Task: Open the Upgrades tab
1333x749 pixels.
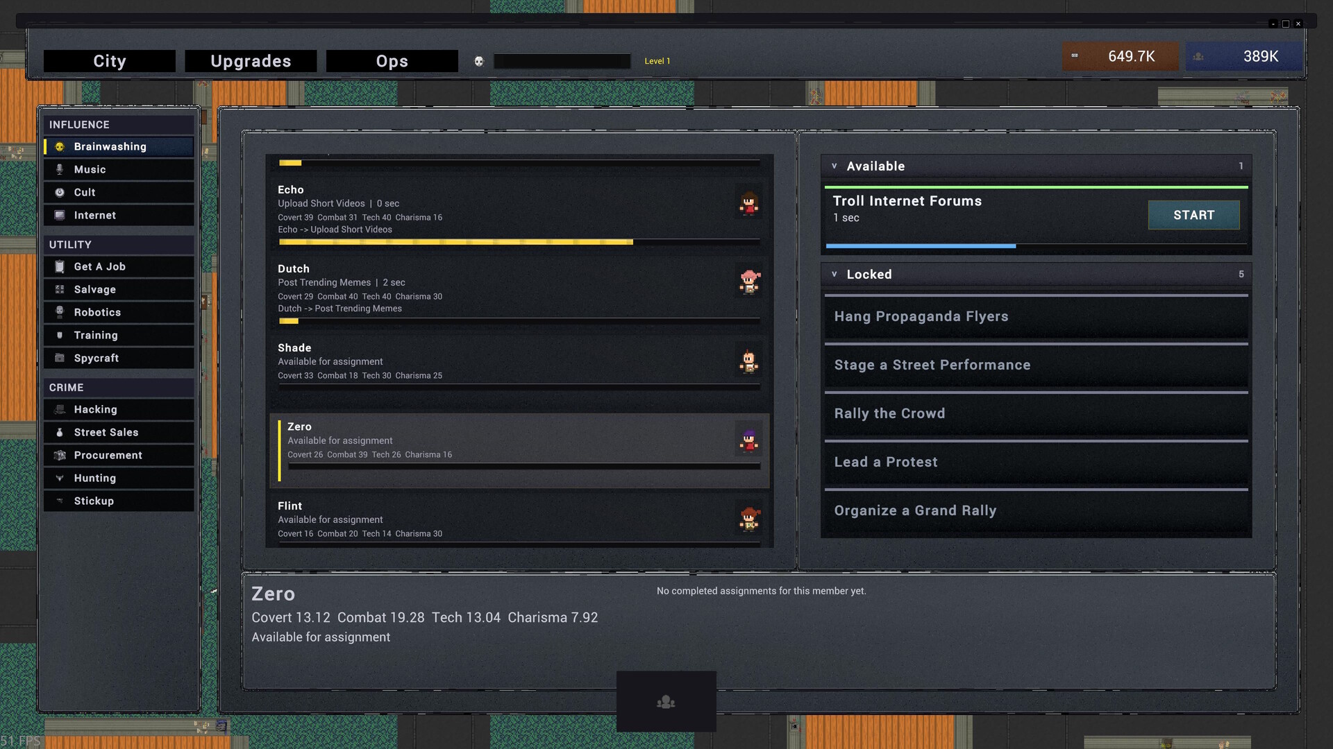Action: pos(251,61)
